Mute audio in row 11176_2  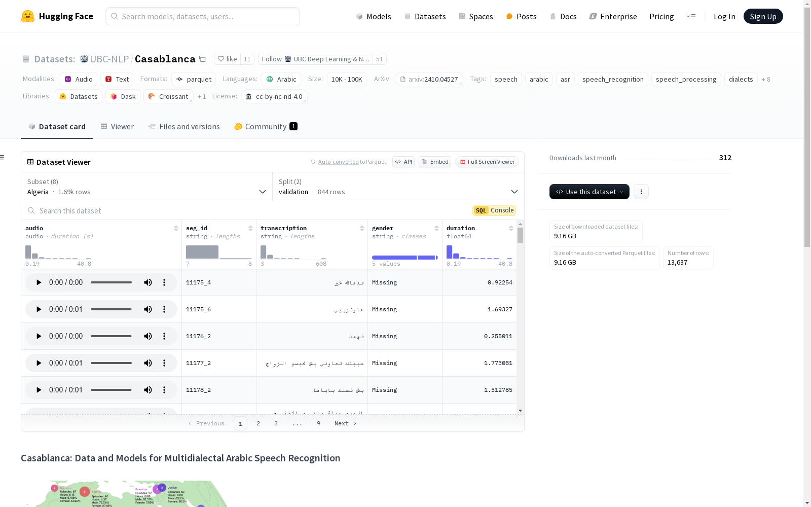pyautogui.click(x=148, y=336)
